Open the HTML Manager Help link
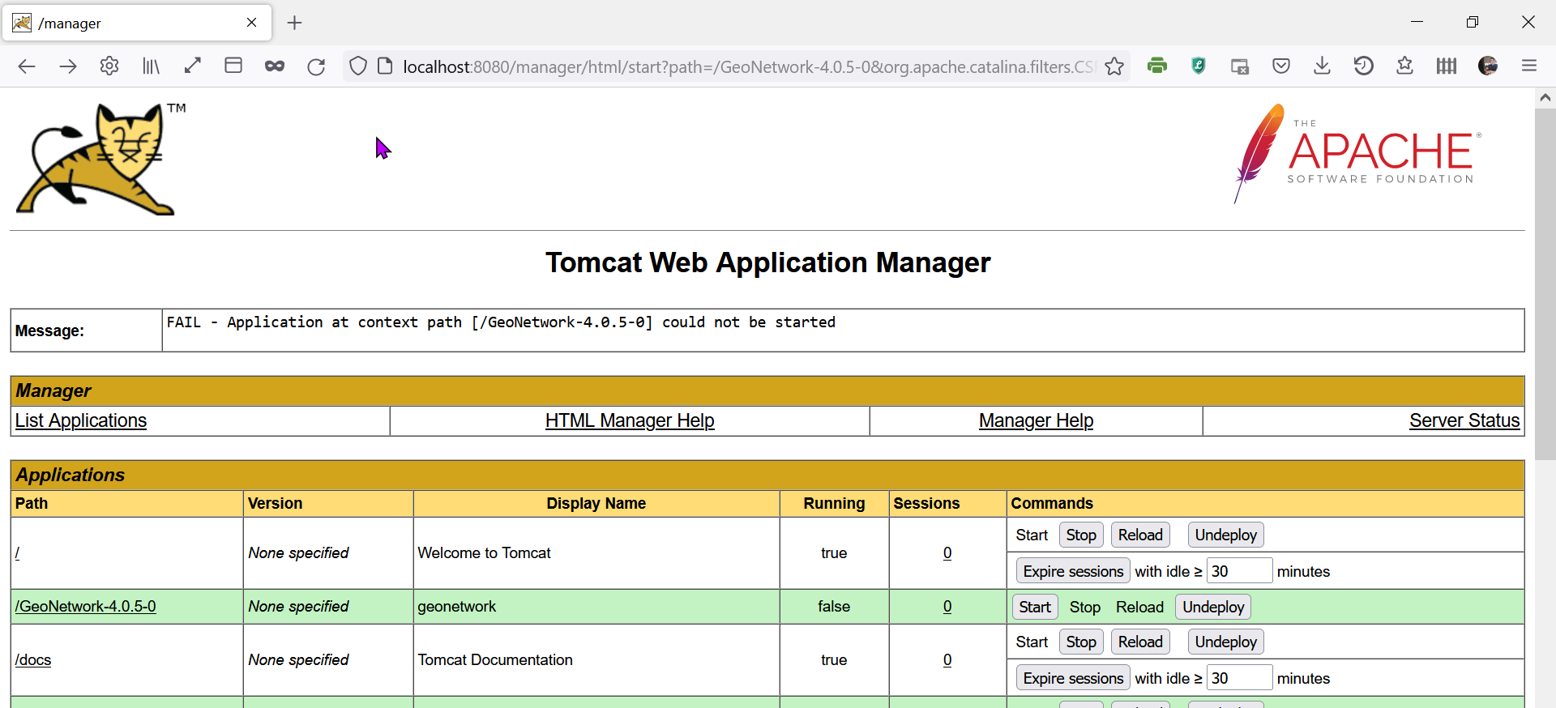This screenshot has height=708, width=1556. pyautogui.click(x=630, y=421)
